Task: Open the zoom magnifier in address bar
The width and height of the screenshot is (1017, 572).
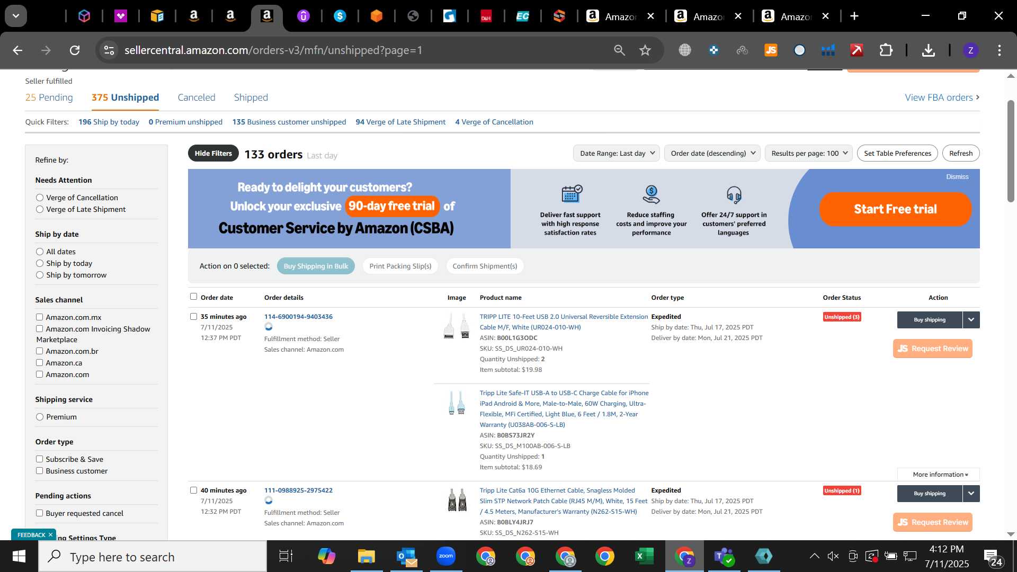Action: pos(619,50)
